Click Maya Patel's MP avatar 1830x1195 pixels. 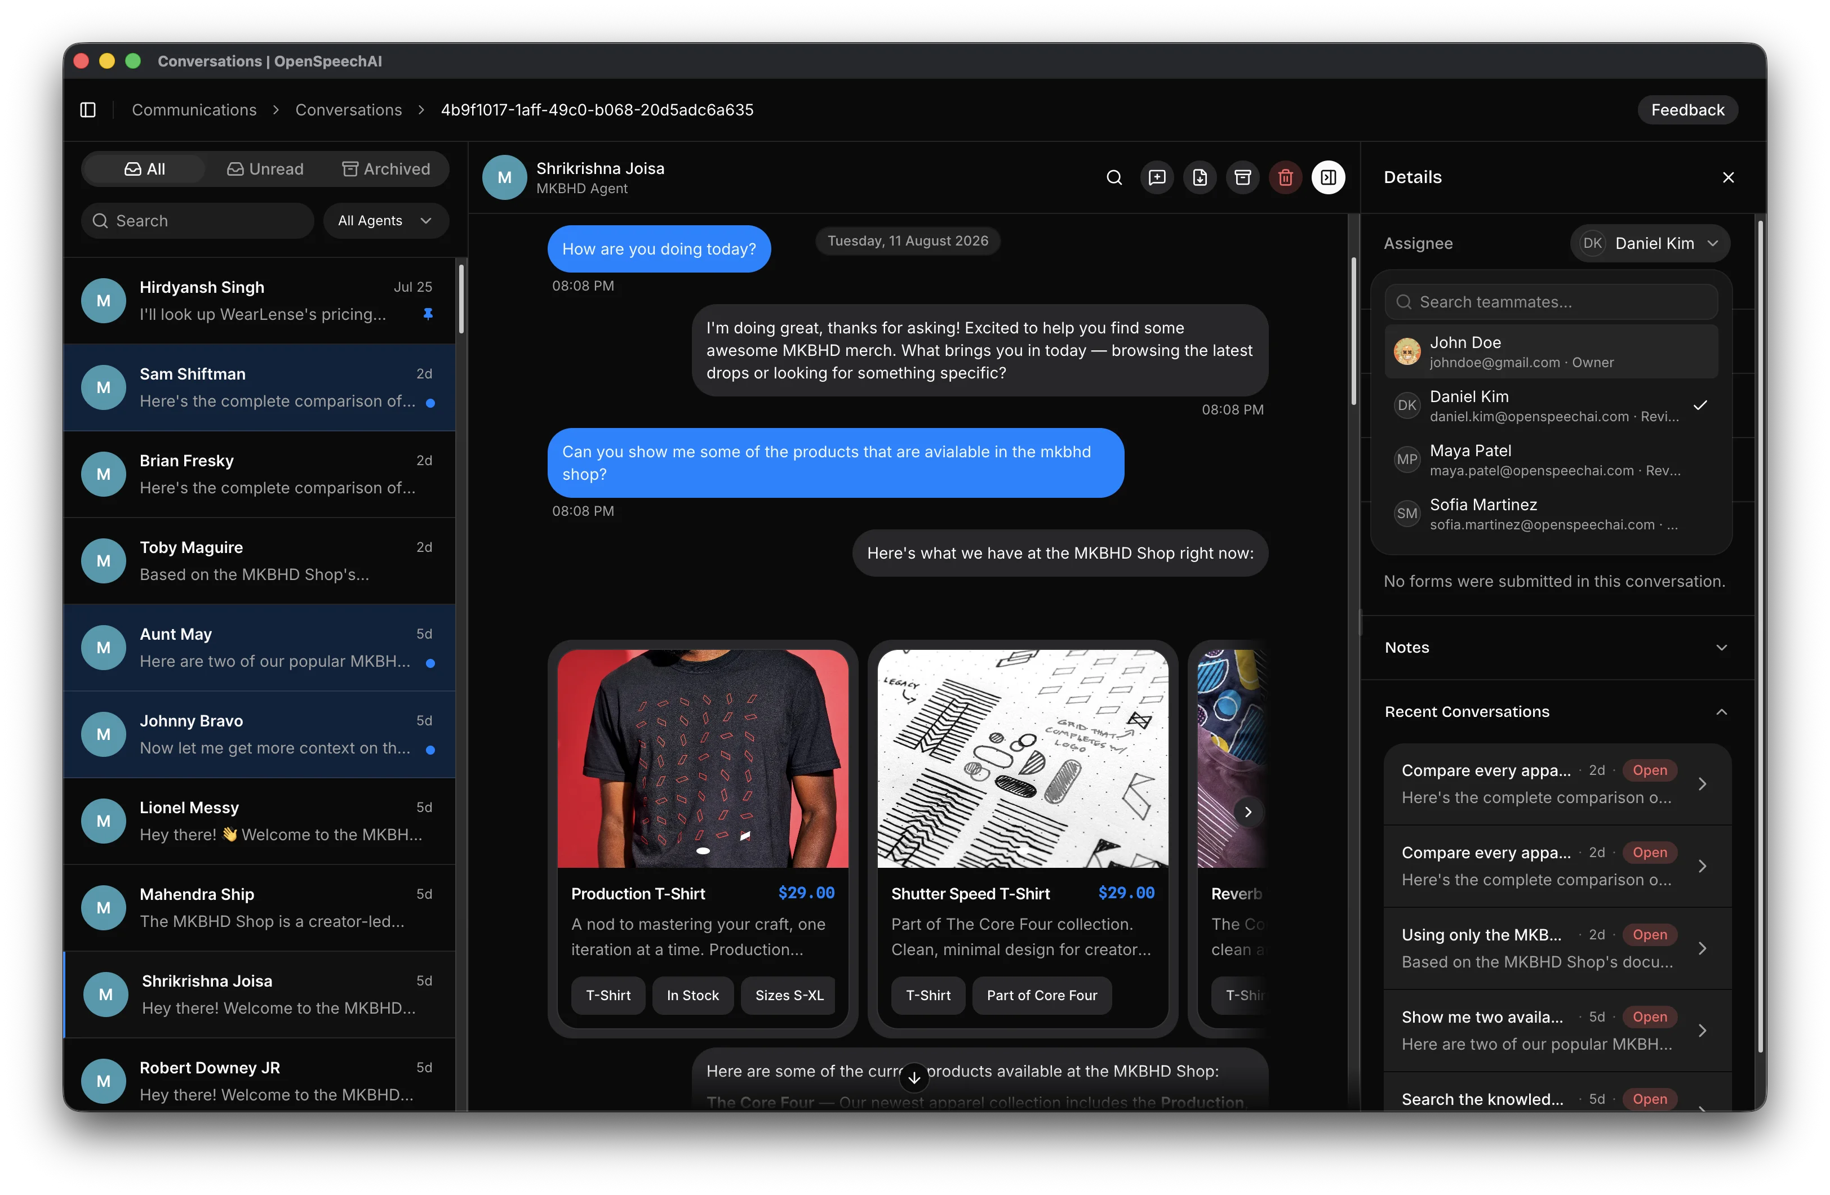[1407, 460]
